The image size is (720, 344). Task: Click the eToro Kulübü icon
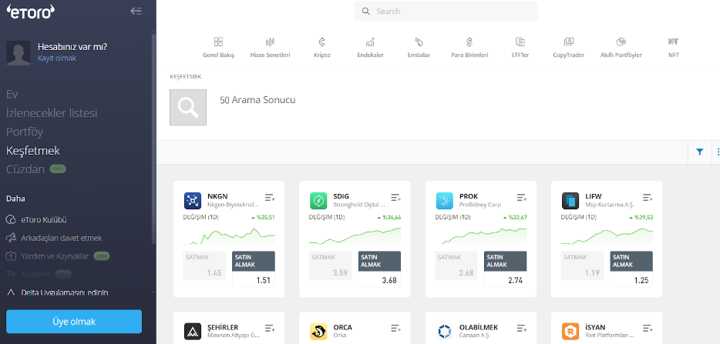(11, 219)
